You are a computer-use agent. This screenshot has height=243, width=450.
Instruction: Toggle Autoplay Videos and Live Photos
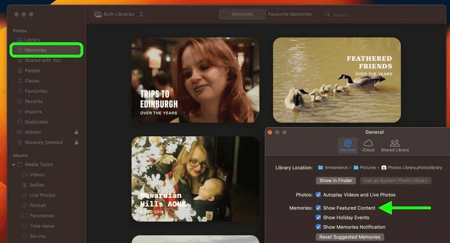click(319, 195)
